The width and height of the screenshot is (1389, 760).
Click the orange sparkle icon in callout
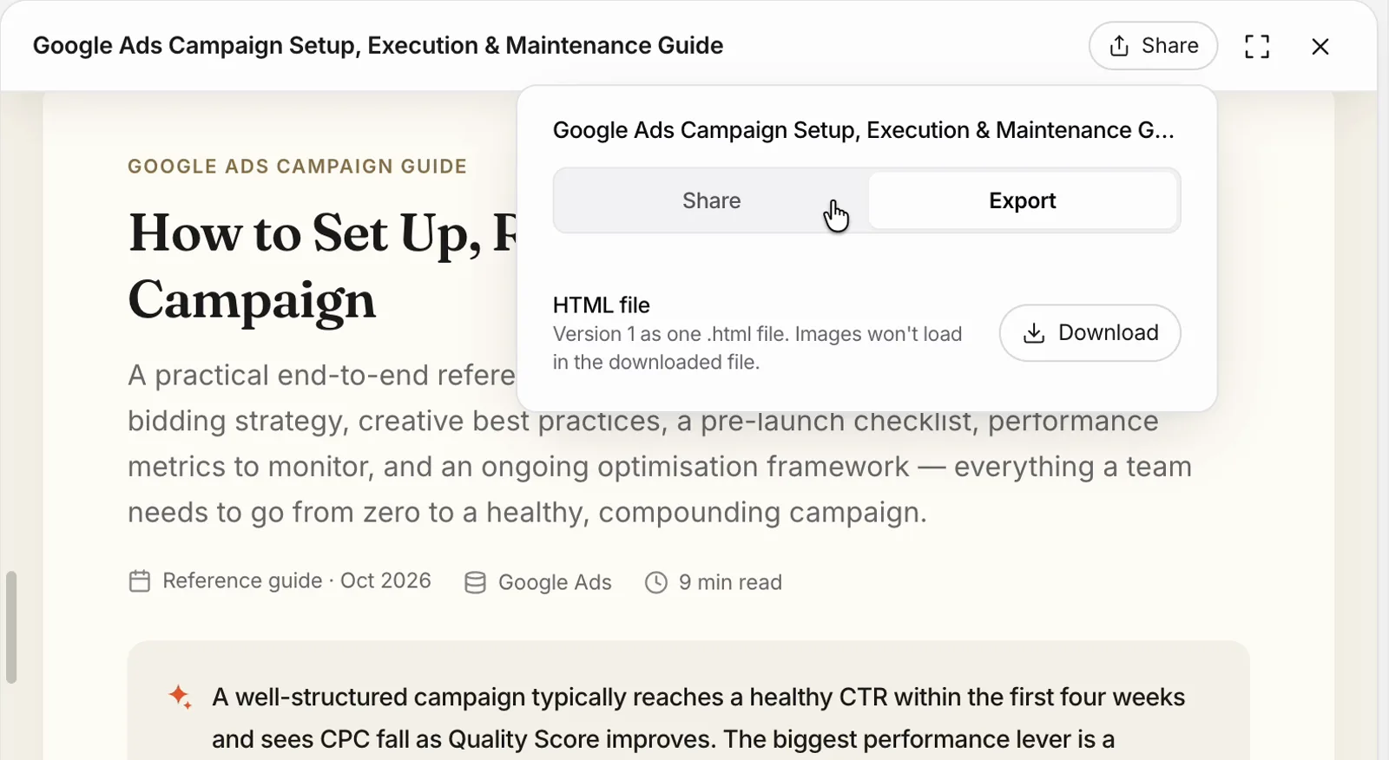(180, 697)
